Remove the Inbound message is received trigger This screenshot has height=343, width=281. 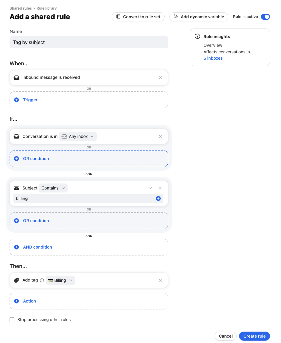(x=160, y=78)
